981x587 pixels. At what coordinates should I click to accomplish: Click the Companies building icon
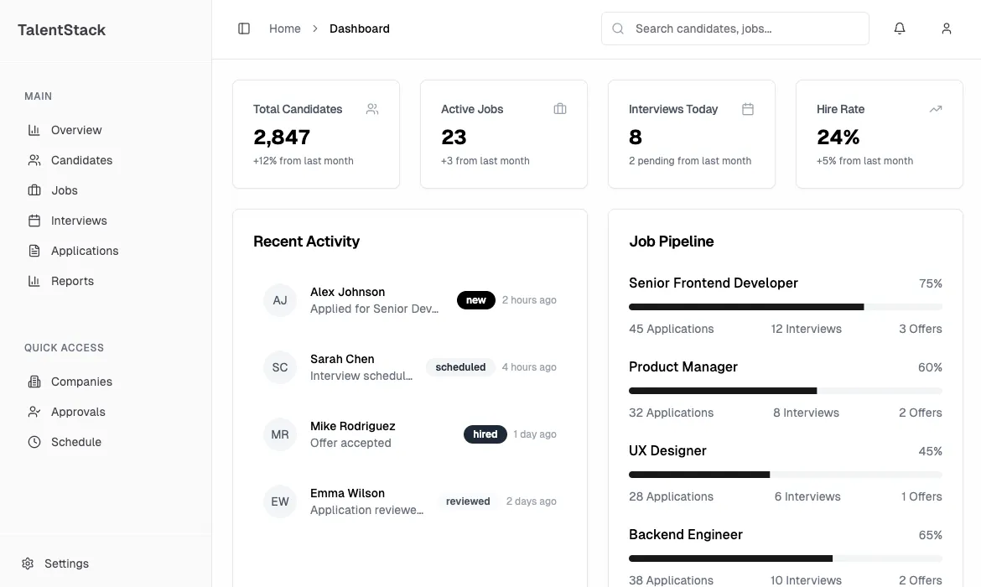pyautogui.click(x=34, y=382)
